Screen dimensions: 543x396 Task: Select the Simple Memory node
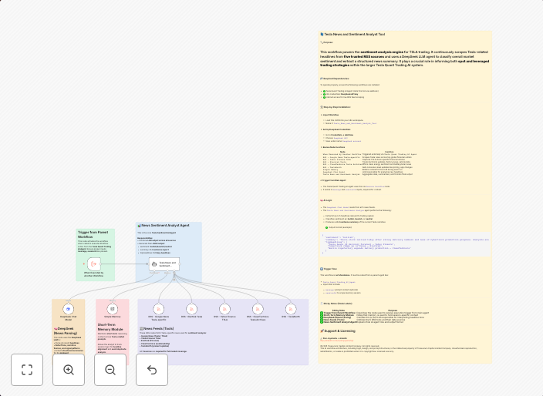(113, 308)
